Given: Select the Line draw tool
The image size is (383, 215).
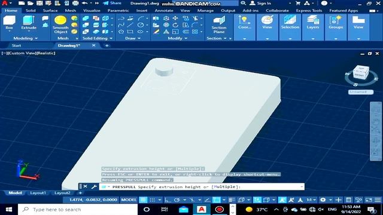Looking at the screenshot, I should coord(130,25).
